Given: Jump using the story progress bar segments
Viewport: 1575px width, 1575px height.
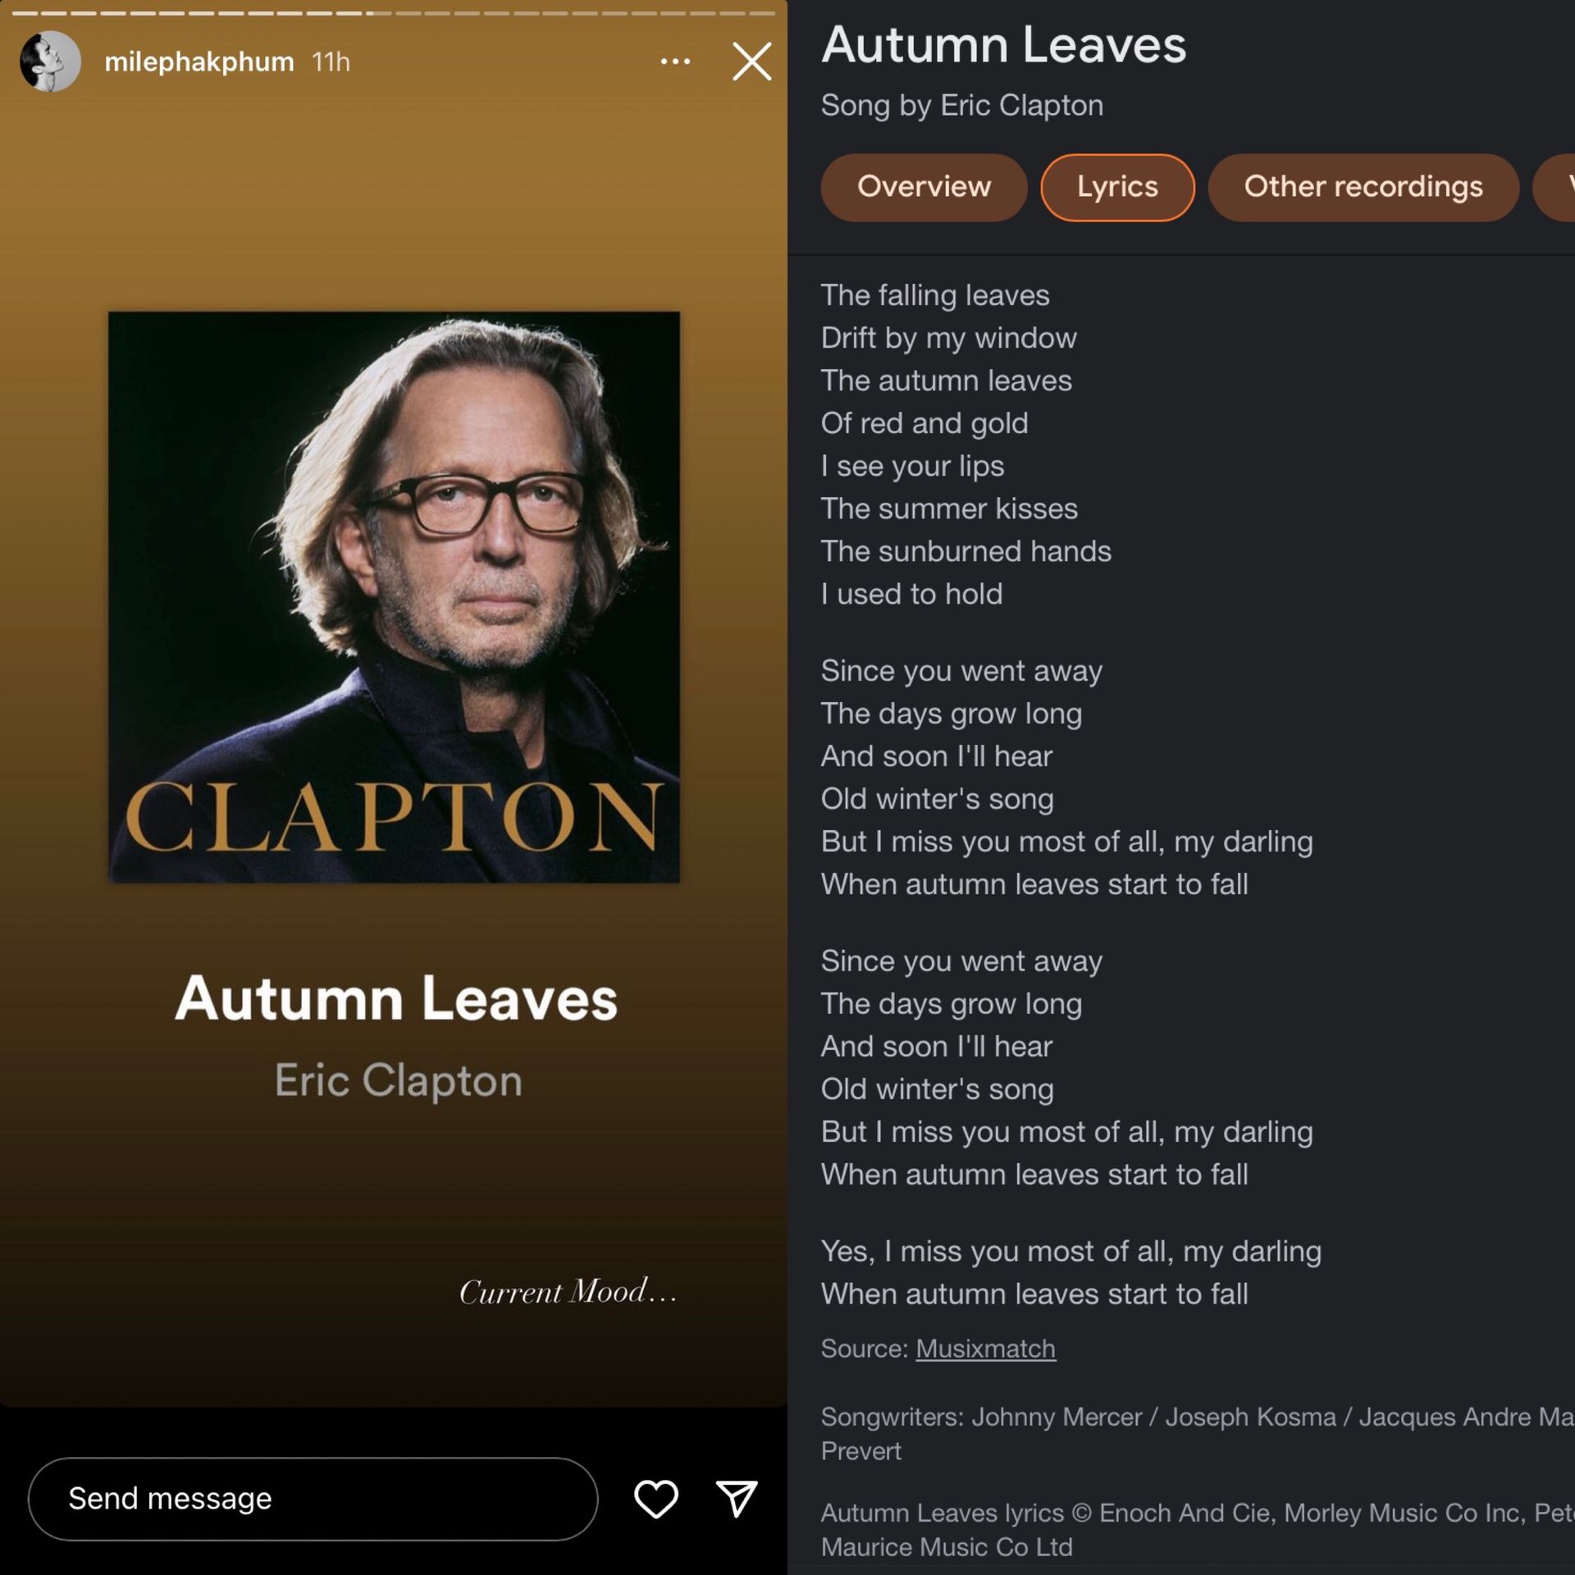Looking at the screenshot, I should 394,13.
